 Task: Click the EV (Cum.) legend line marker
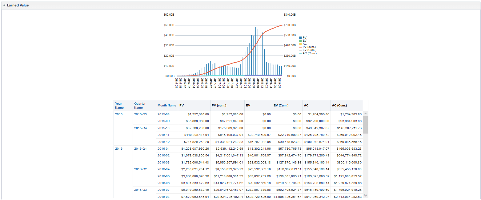click(x=300, y=50)
